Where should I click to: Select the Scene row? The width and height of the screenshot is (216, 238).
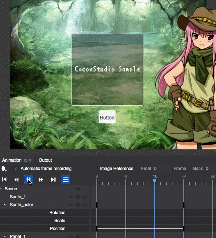44,189
